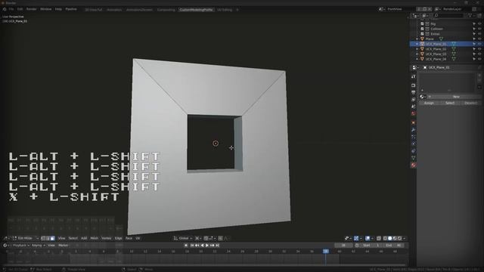Open the Mesh menu in viewport header
Viewport: 484px width, 272px height.
pos(94,238)
